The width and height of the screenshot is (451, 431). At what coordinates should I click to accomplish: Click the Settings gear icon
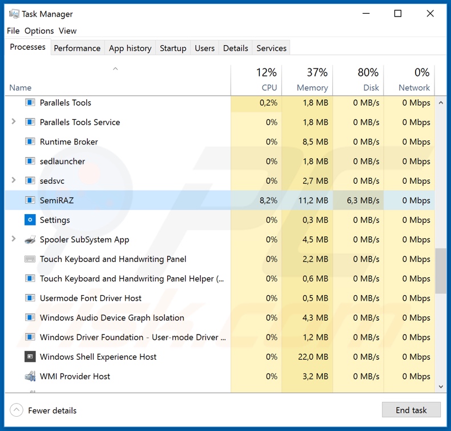pos(30,220)
